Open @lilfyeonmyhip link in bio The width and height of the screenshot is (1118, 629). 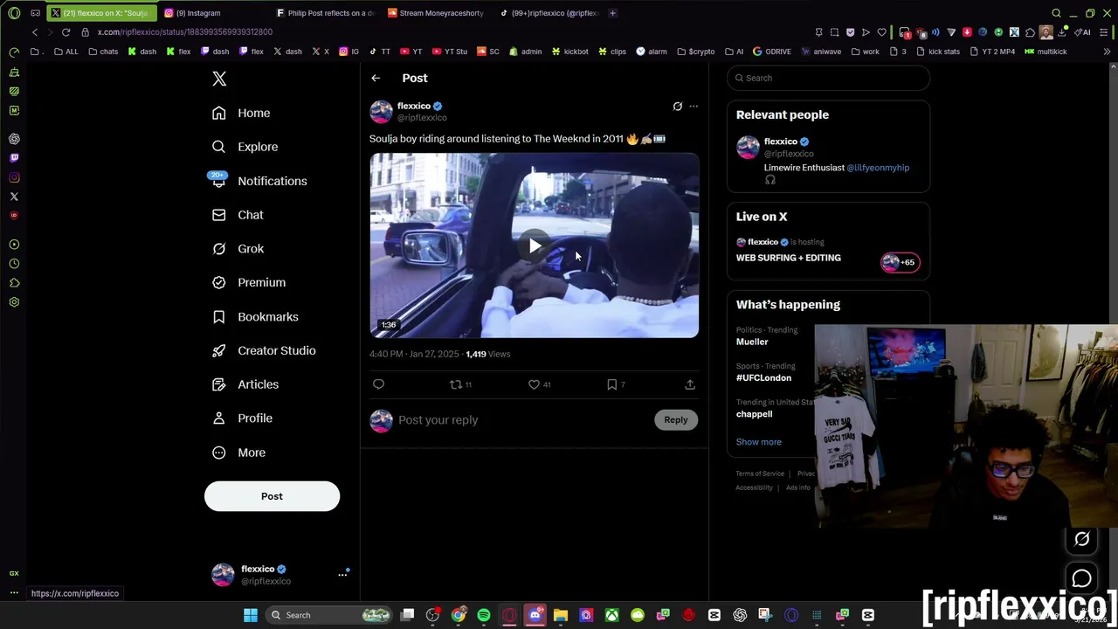[x=878, y=168]
